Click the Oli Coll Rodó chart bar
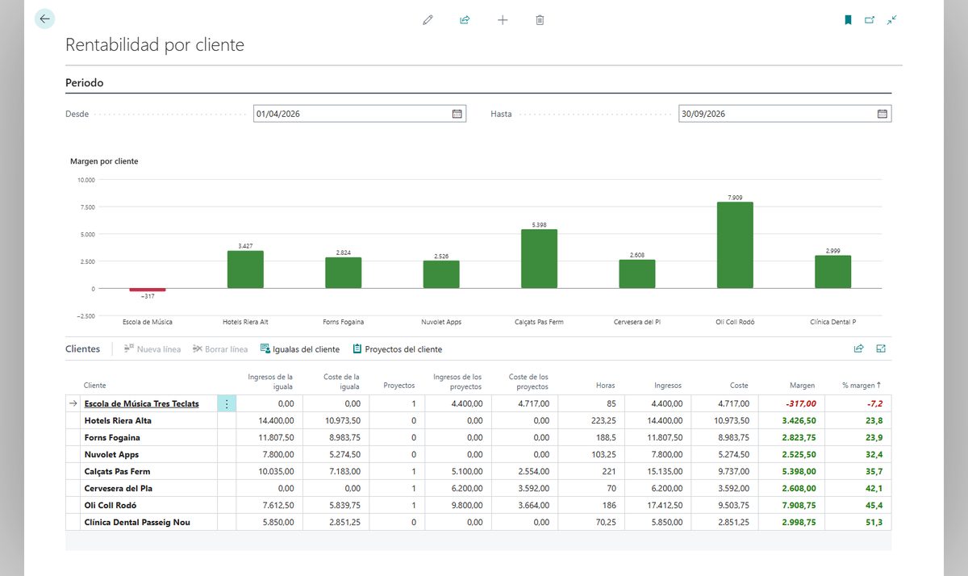 pyautogui.click(x=735, y=245)
